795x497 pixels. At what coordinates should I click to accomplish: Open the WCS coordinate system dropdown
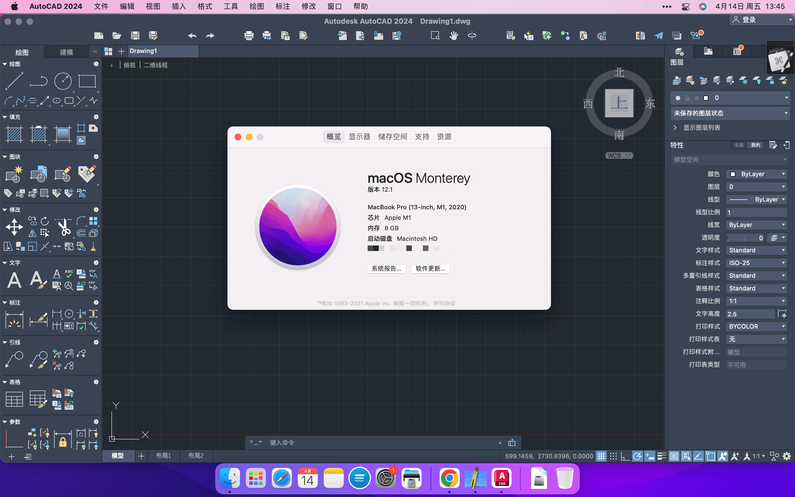point(619,155)
